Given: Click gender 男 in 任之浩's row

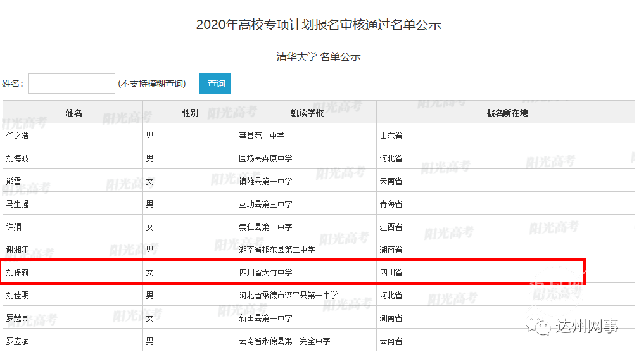Looking at the screenshot, I should click(x=150, y=136).
